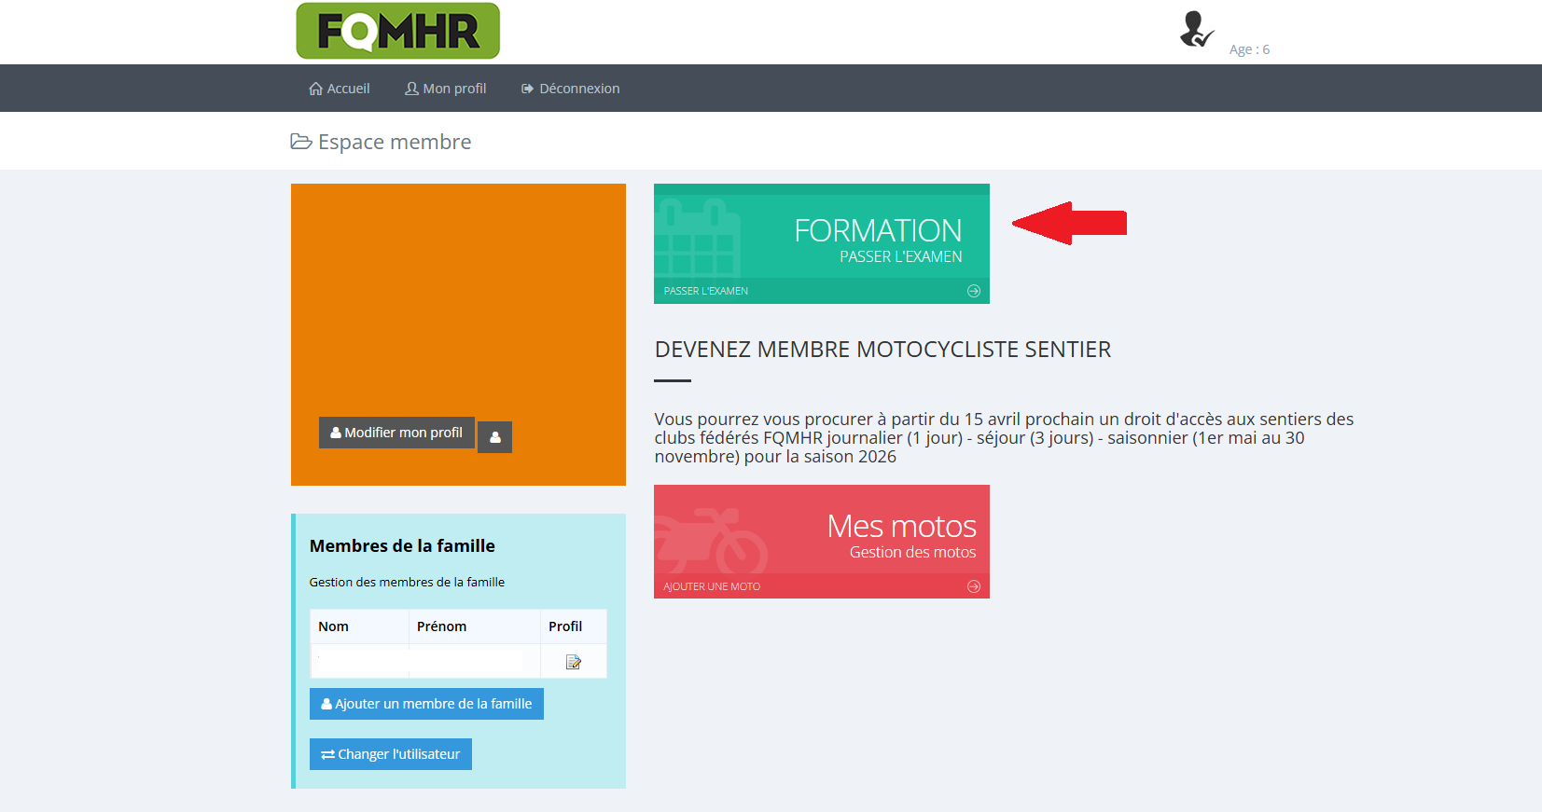Click the Membres de la famille heading

(402, 546)
